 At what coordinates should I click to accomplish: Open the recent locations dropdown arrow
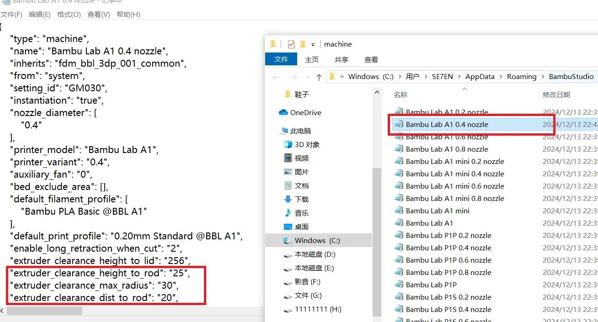pyautogui.click(x=307, y=77)
